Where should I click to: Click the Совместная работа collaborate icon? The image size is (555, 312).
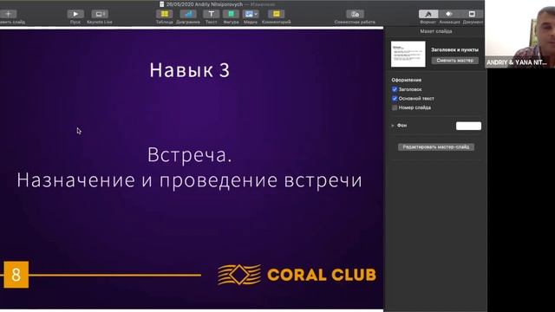point(355,14)
